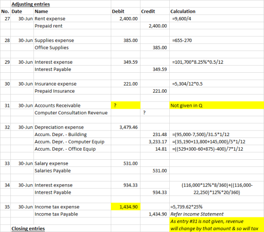Click the yellow '?' debit cell
The image size is (264, 232).
click(x=125, y=105)
